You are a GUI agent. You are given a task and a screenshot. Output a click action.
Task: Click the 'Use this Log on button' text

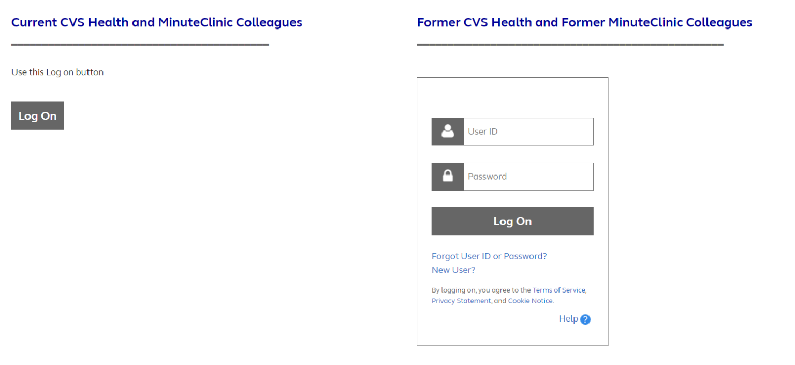(x=57, y=72)
